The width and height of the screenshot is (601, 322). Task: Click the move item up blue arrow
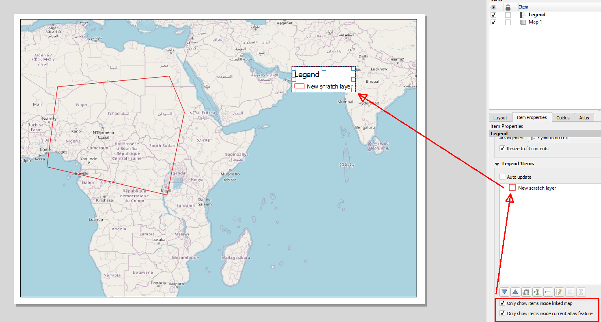coord(515,292)
